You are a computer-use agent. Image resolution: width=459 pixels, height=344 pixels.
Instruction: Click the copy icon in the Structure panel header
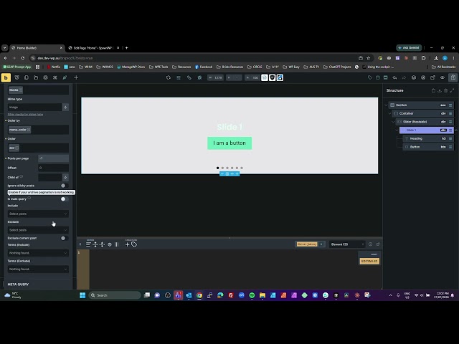433,91
